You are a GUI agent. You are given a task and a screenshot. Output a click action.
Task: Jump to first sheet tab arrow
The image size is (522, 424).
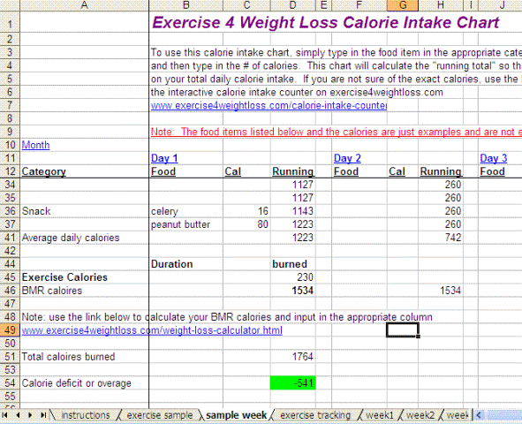tap(5, 415)
